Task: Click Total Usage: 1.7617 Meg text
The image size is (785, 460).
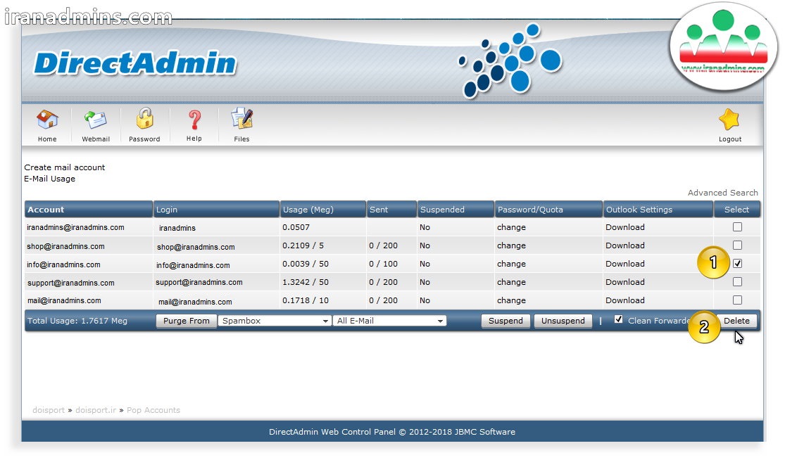Action: point(77,321)
